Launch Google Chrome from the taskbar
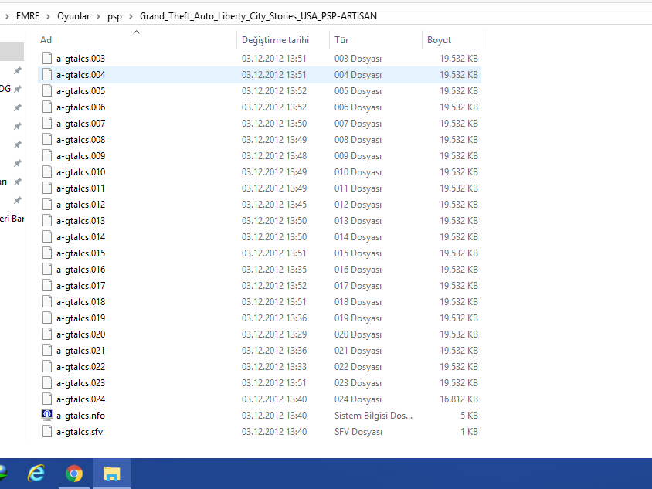 pyautogui.click(x=74, y=474)
